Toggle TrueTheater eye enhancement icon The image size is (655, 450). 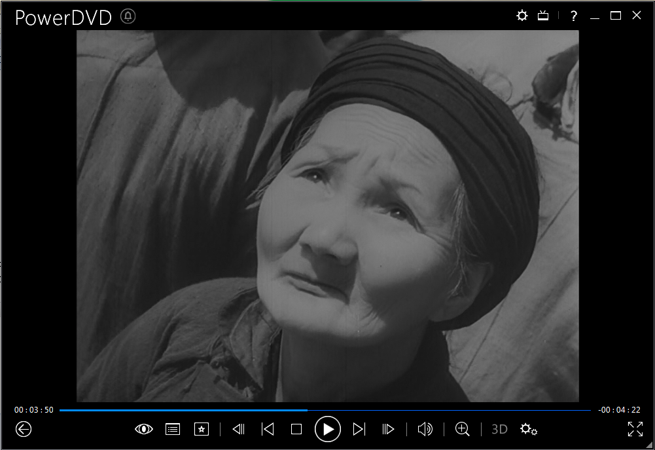[144, 429]
